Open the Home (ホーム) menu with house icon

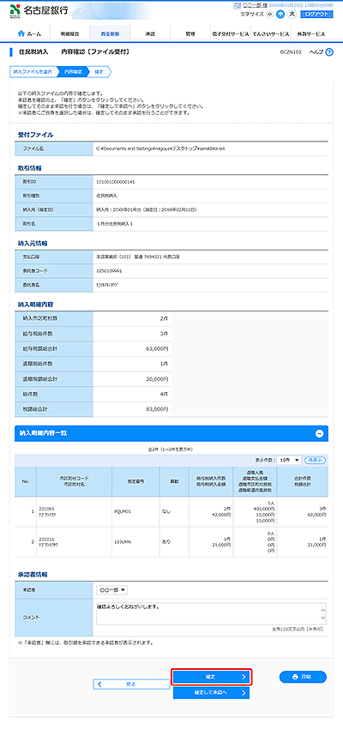[28, 34]
